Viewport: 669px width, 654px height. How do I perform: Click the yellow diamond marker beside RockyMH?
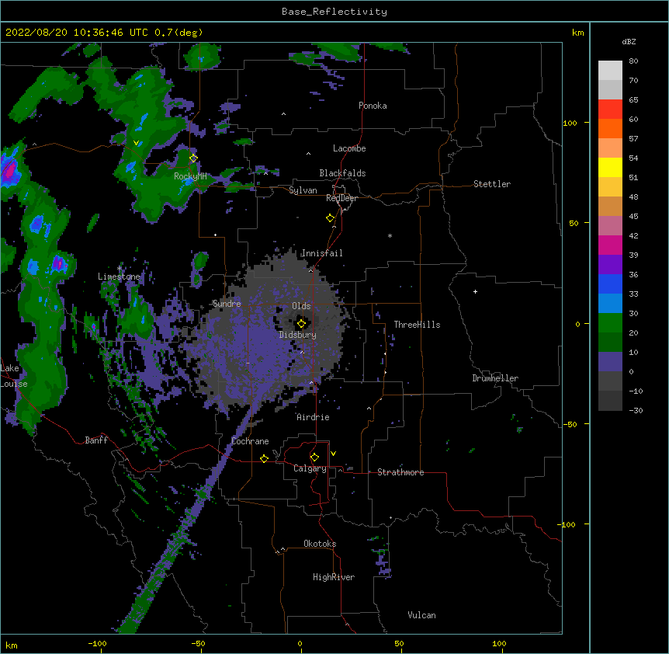[x=194, y=158]
